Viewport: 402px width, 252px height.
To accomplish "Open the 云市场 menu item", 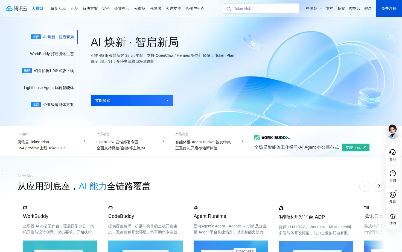I will point(140,8).
